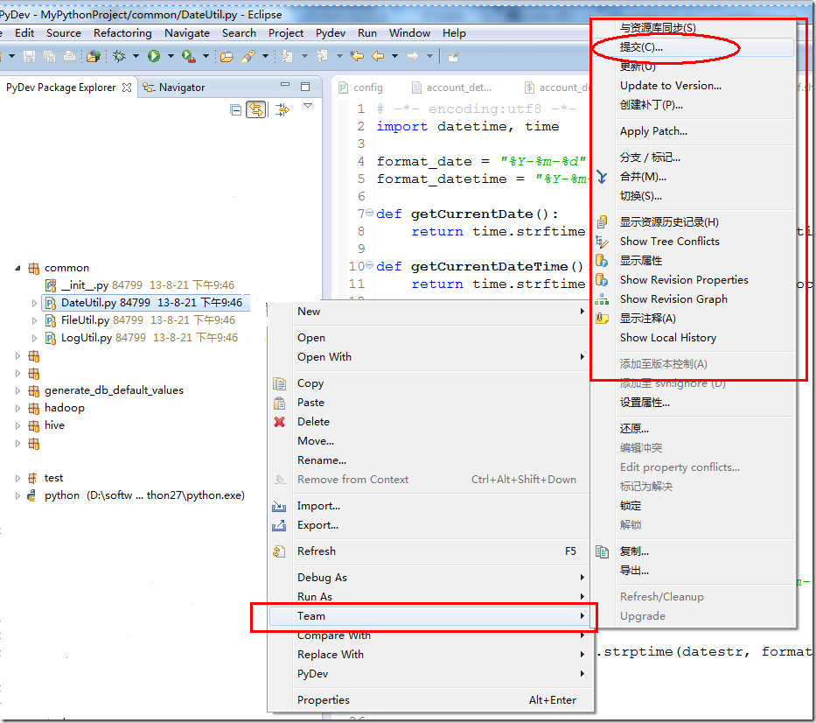Click the Run External Tools icon
Viewport: 816px width, 723px height.
coord(188,56)
